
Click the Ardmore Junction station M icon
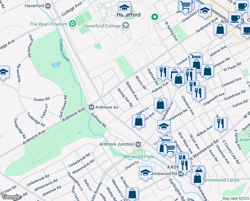[x=138, y=144]
